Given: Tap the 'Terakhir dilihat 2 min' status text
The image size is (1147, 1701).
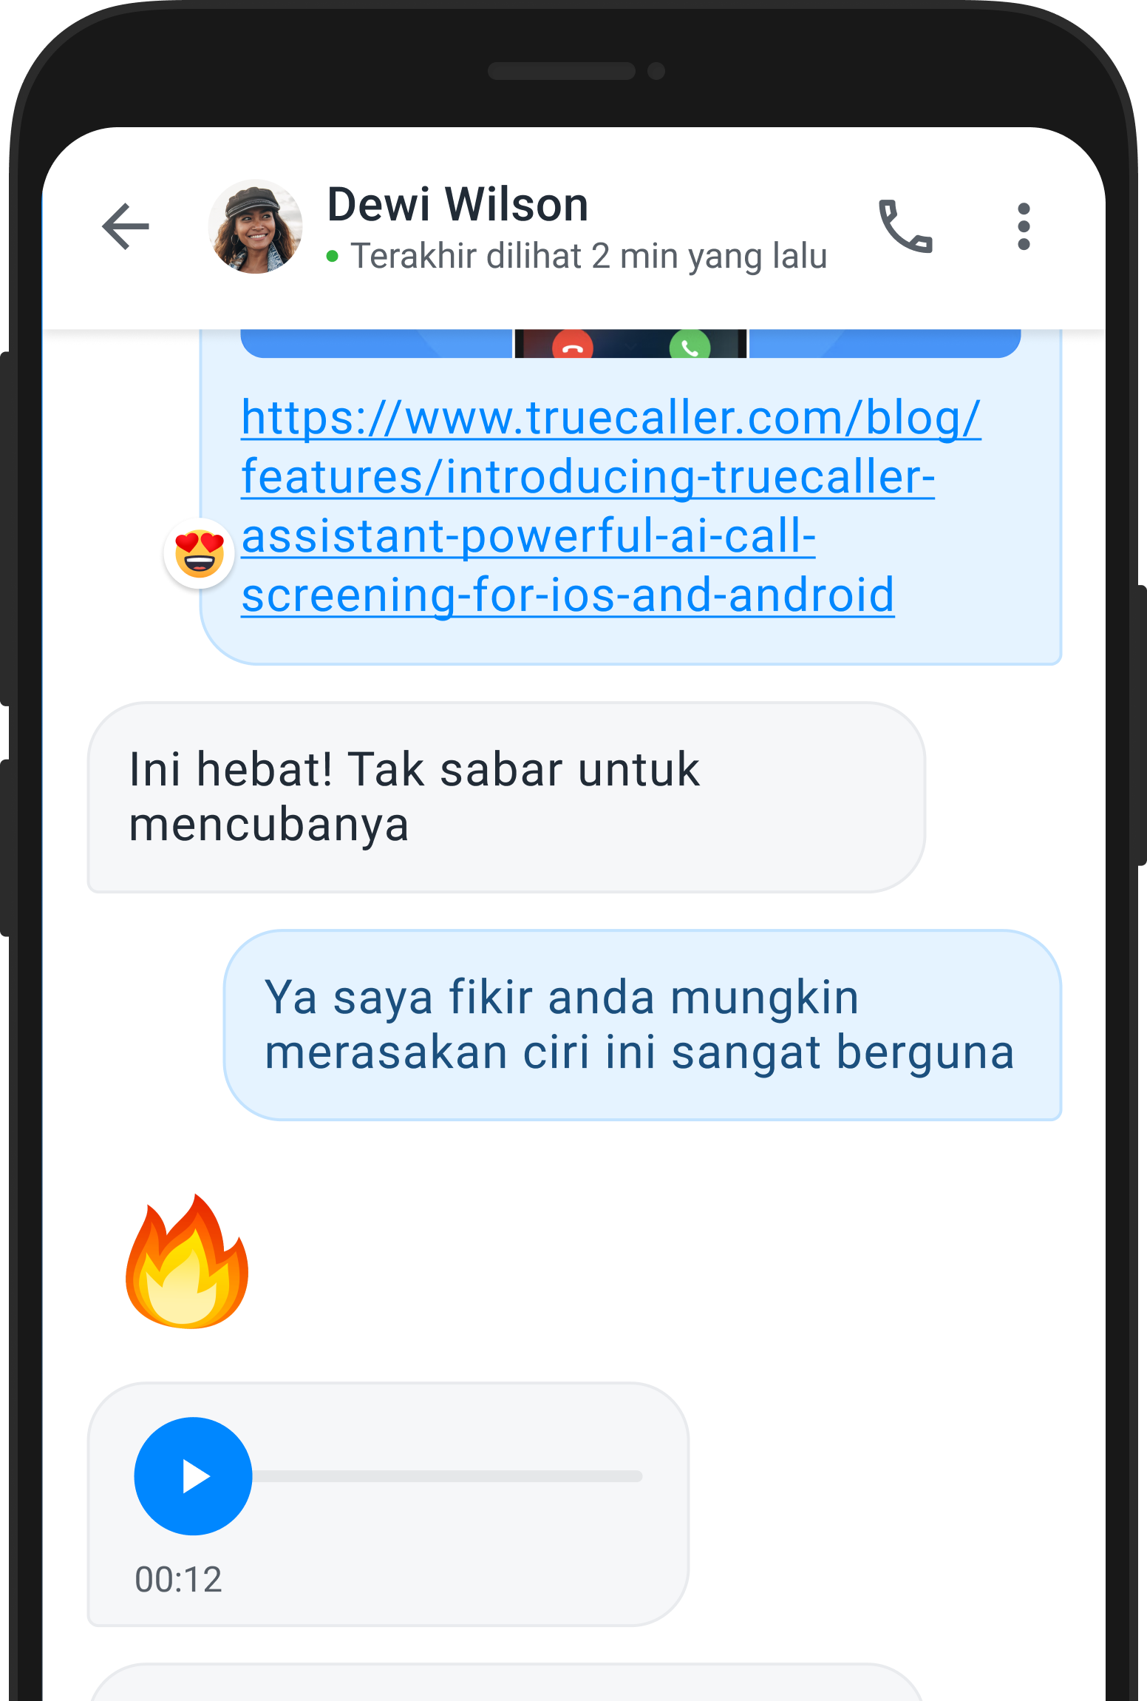Looking at the screenshot, I should [588, 257].
